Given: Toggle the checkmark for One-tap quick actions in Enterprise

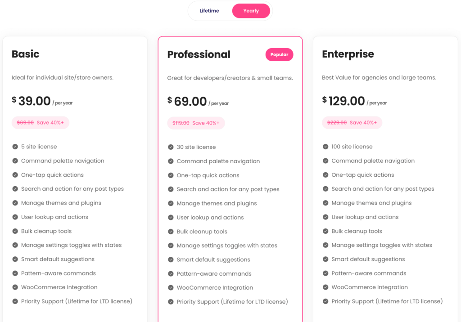Looking at the screenshot, I should [325, 175].
